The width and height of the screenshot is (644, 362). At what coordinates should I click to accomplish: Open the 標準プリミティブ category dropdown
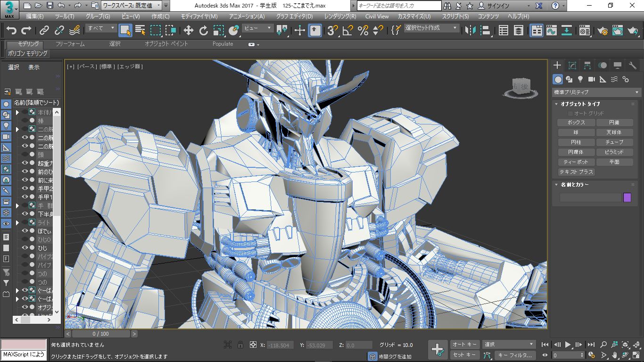point(596,92)
